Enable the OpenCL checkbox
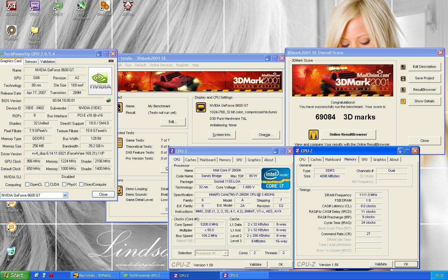448x280 pixels. [x=27, y=184]
